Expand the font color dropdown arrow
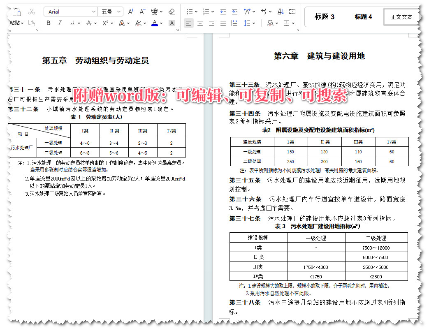The width and height of the screenshot is (429, 331). (x=161, y=23)
